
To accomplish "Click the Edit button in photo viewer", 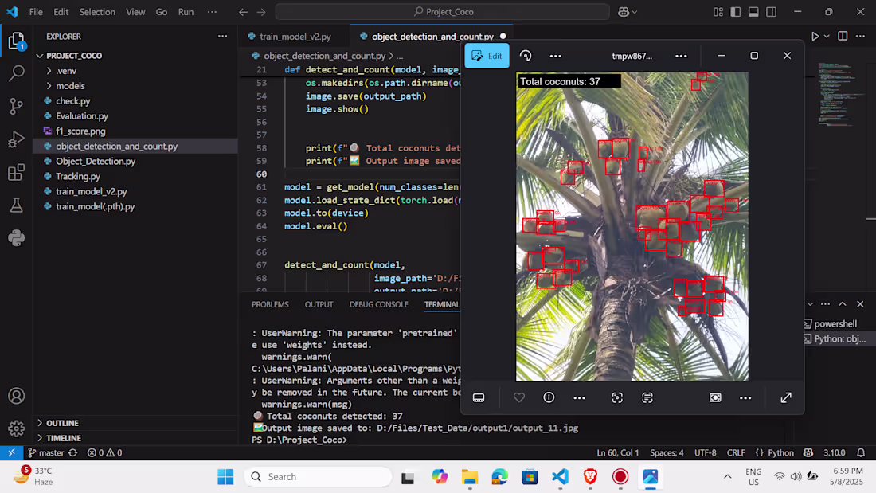I will pos(487,56).
